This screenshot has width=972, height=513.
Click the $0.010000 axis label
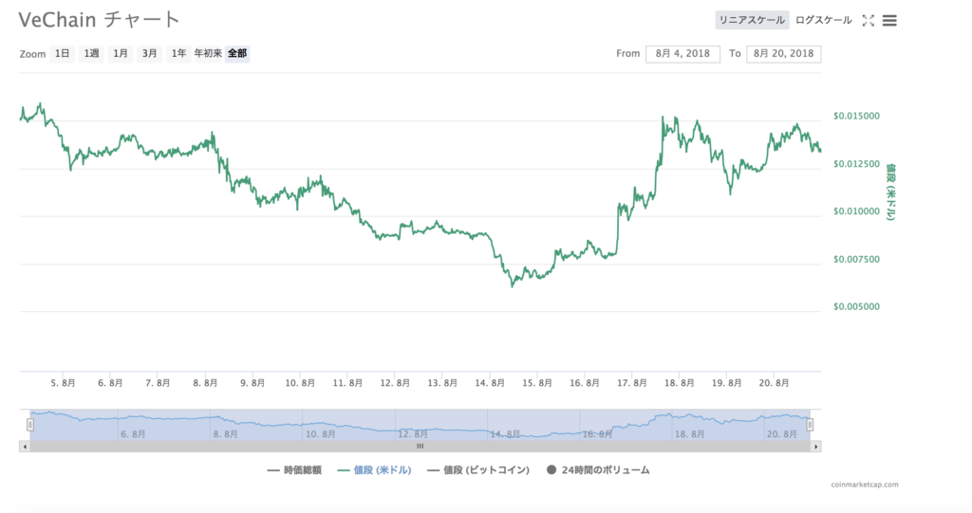click(856, 211)
